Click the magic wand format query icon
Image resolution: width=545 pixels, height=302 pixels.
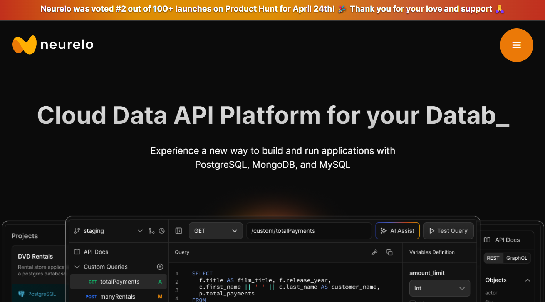374,252
